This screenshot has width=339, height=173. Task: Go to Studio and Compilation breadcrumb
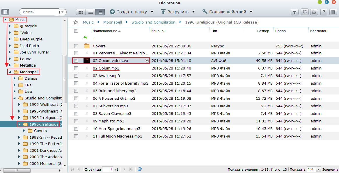(x=154, y=22)
